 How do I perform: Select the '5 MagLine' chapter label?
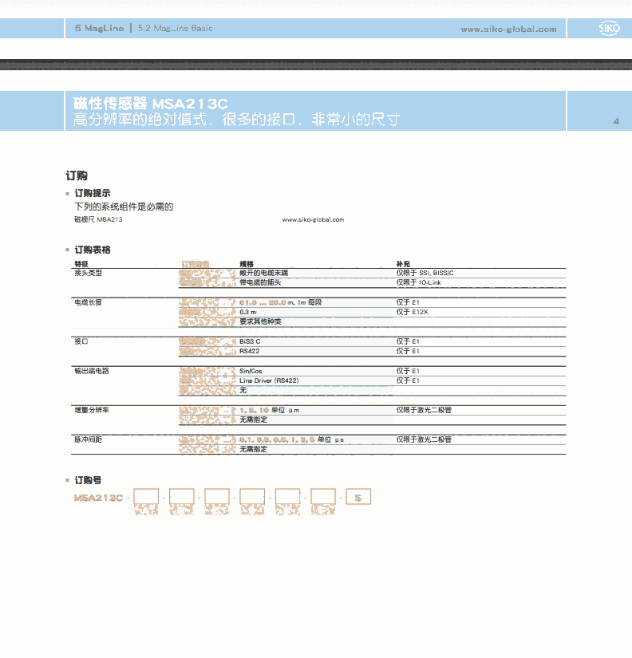[x=99, y=29]
